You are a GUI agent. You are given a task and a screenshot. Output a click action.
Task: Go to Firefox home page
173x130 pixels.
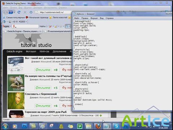click(x=31, y=12)
